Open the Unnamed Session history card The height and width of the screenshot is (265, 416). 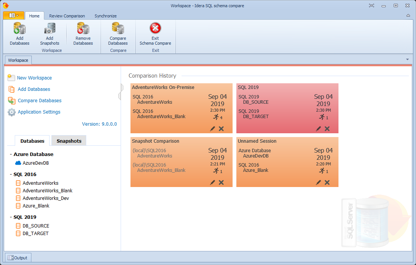click(287, 162)
